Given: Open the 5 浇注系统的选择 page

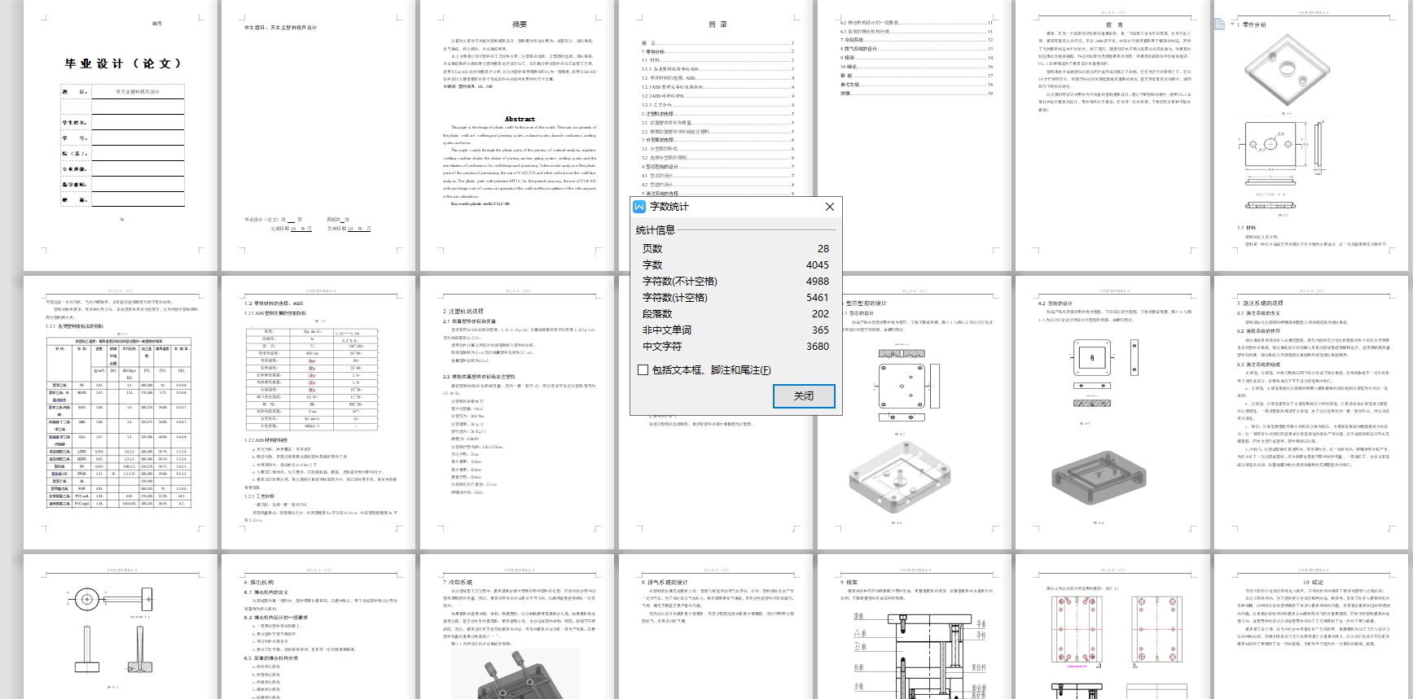Looking at the screenshot, I should click(1311, 413).
